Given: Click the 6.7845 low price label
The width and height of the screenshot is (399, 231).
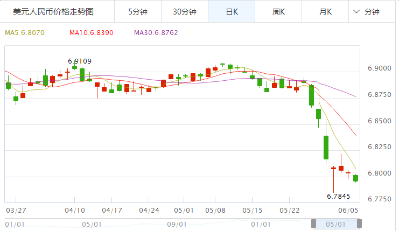Looking at the screenshot, I should click(x=339, y=197).
